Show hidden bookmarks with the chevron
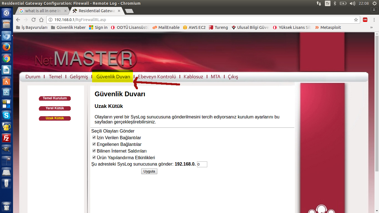Screen dimensions: 379x213 coord(372,27)
